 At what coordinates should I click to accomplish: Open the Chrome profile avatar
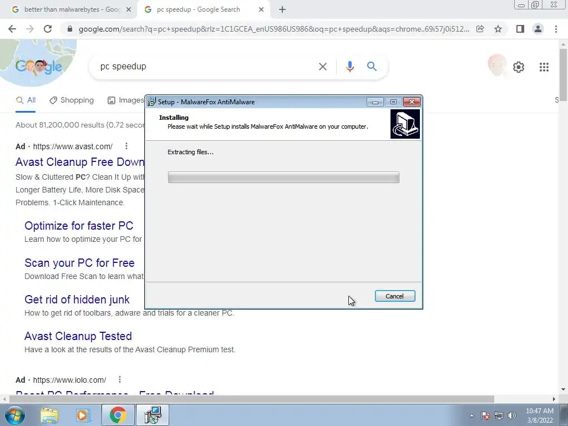pyautogui.click(x=538, y=29)
